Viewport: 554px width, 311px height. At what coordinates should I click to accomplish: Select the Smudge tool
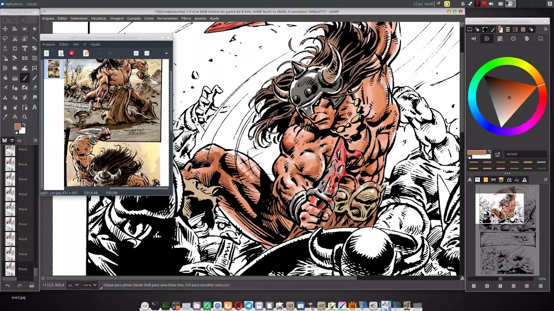tap(35, 97)
